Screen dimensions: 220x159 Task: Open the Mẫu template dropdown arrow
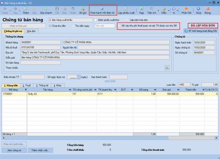[x=168, y=11]
